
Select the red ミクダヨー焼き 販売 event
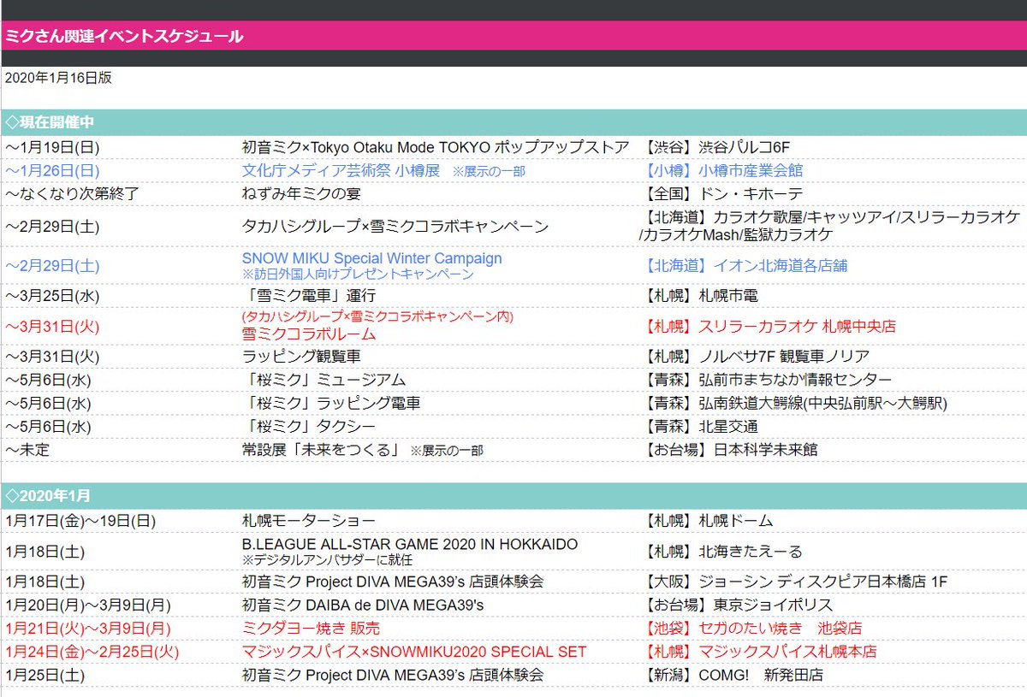pyautogui.click(x=312, y=628)
